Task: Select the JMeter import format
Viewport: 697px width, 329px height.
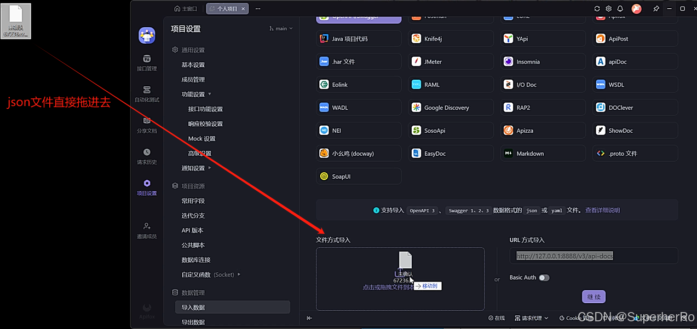Action: [x=451, y=62]
